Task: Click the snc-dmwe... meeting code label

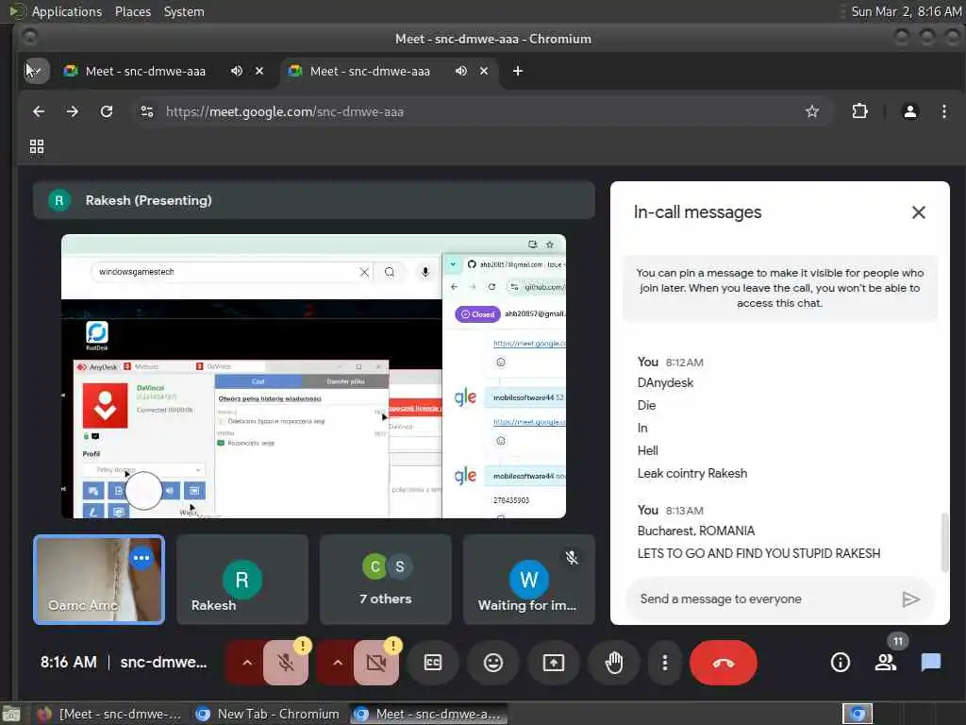Action: pyautogui.click(x=164, y=662)
